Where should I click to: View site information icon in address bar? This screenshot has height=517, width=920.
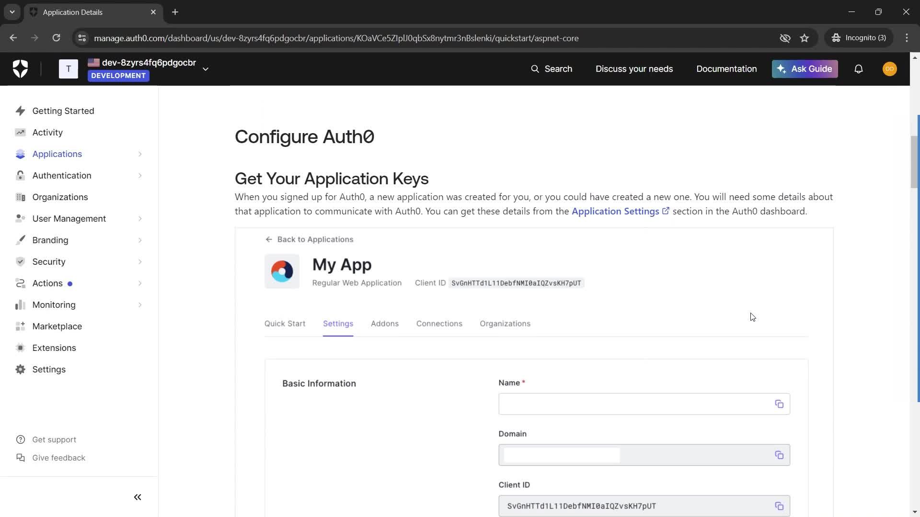point(82,38)
